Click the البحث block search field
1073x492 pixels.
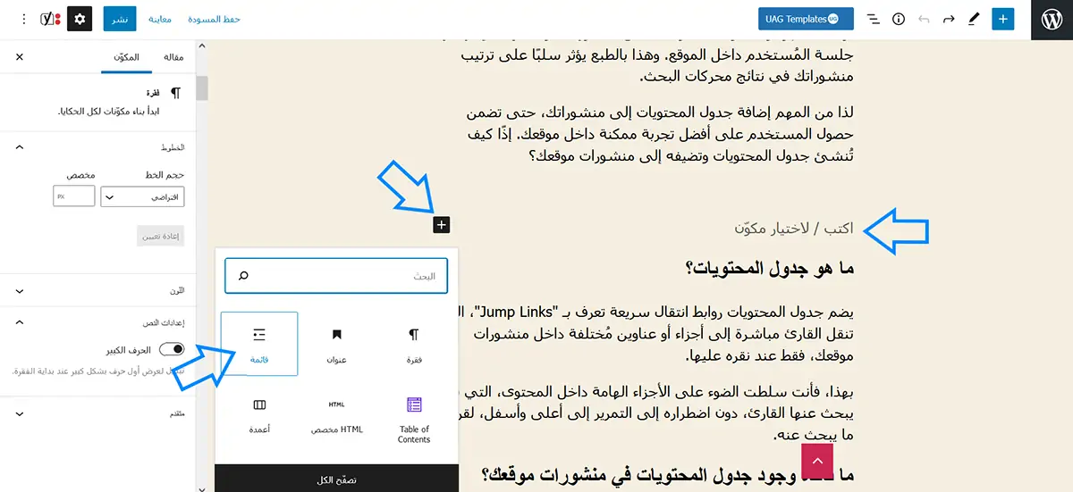[x=336, y=276]
